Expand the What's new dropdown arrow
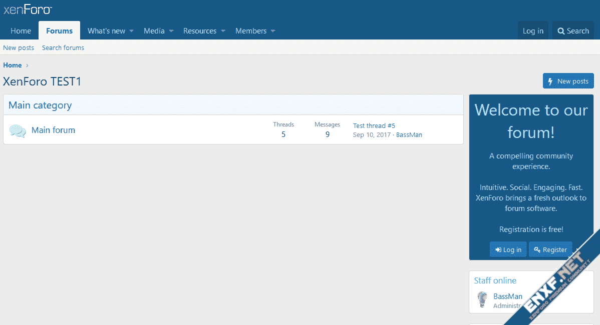The width and height of the screenshot is (600, 325). pyautogui.click(x=132, y=31)
